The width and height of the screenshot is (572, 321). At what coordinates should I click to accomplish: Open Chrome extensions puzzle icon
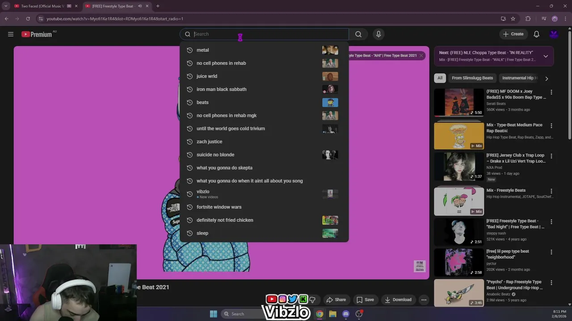tap(528, 19)
